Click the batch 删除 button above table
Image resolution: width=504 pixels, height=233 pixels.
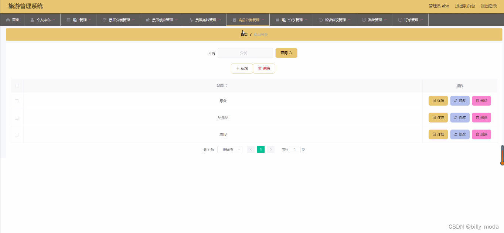264,68
